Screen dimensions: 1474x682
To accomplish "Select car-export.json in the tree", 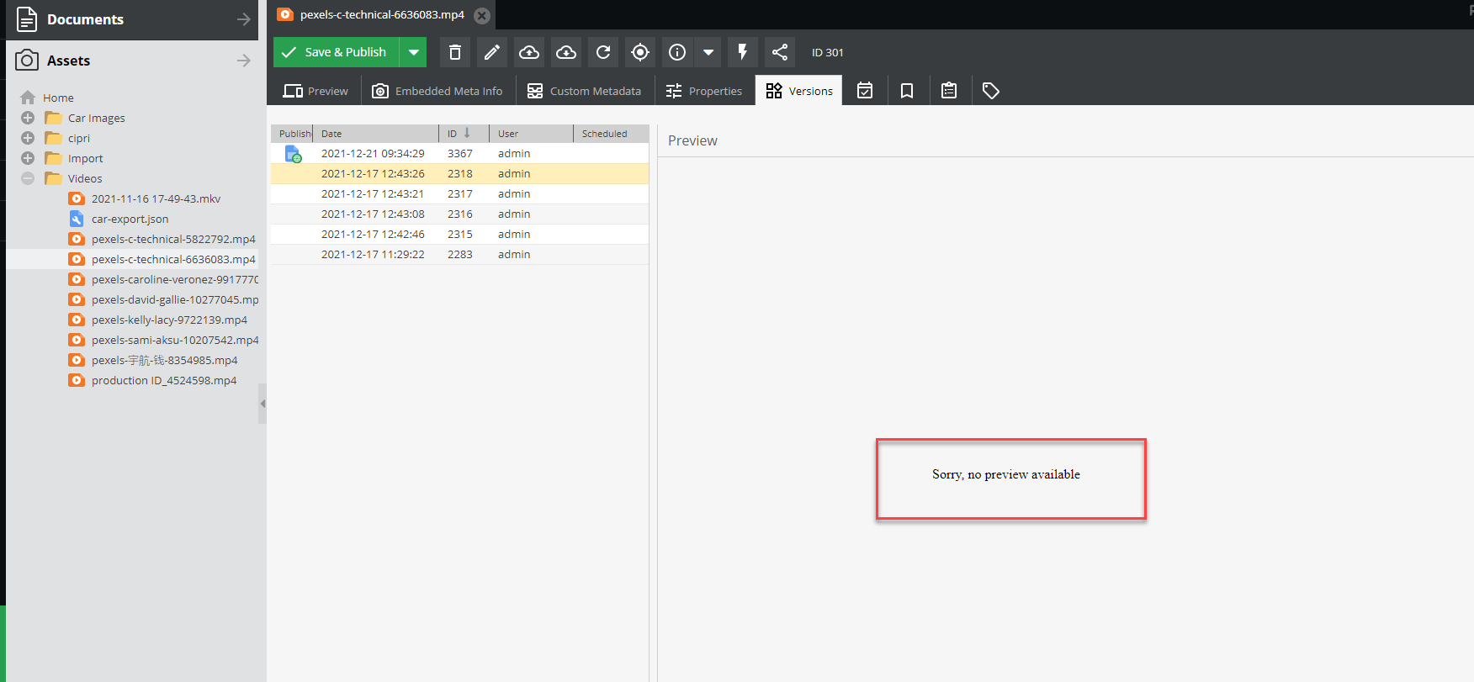I will coord(130,219).
